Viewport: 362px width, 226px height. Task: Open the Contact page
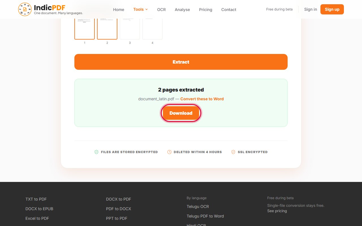229,10
